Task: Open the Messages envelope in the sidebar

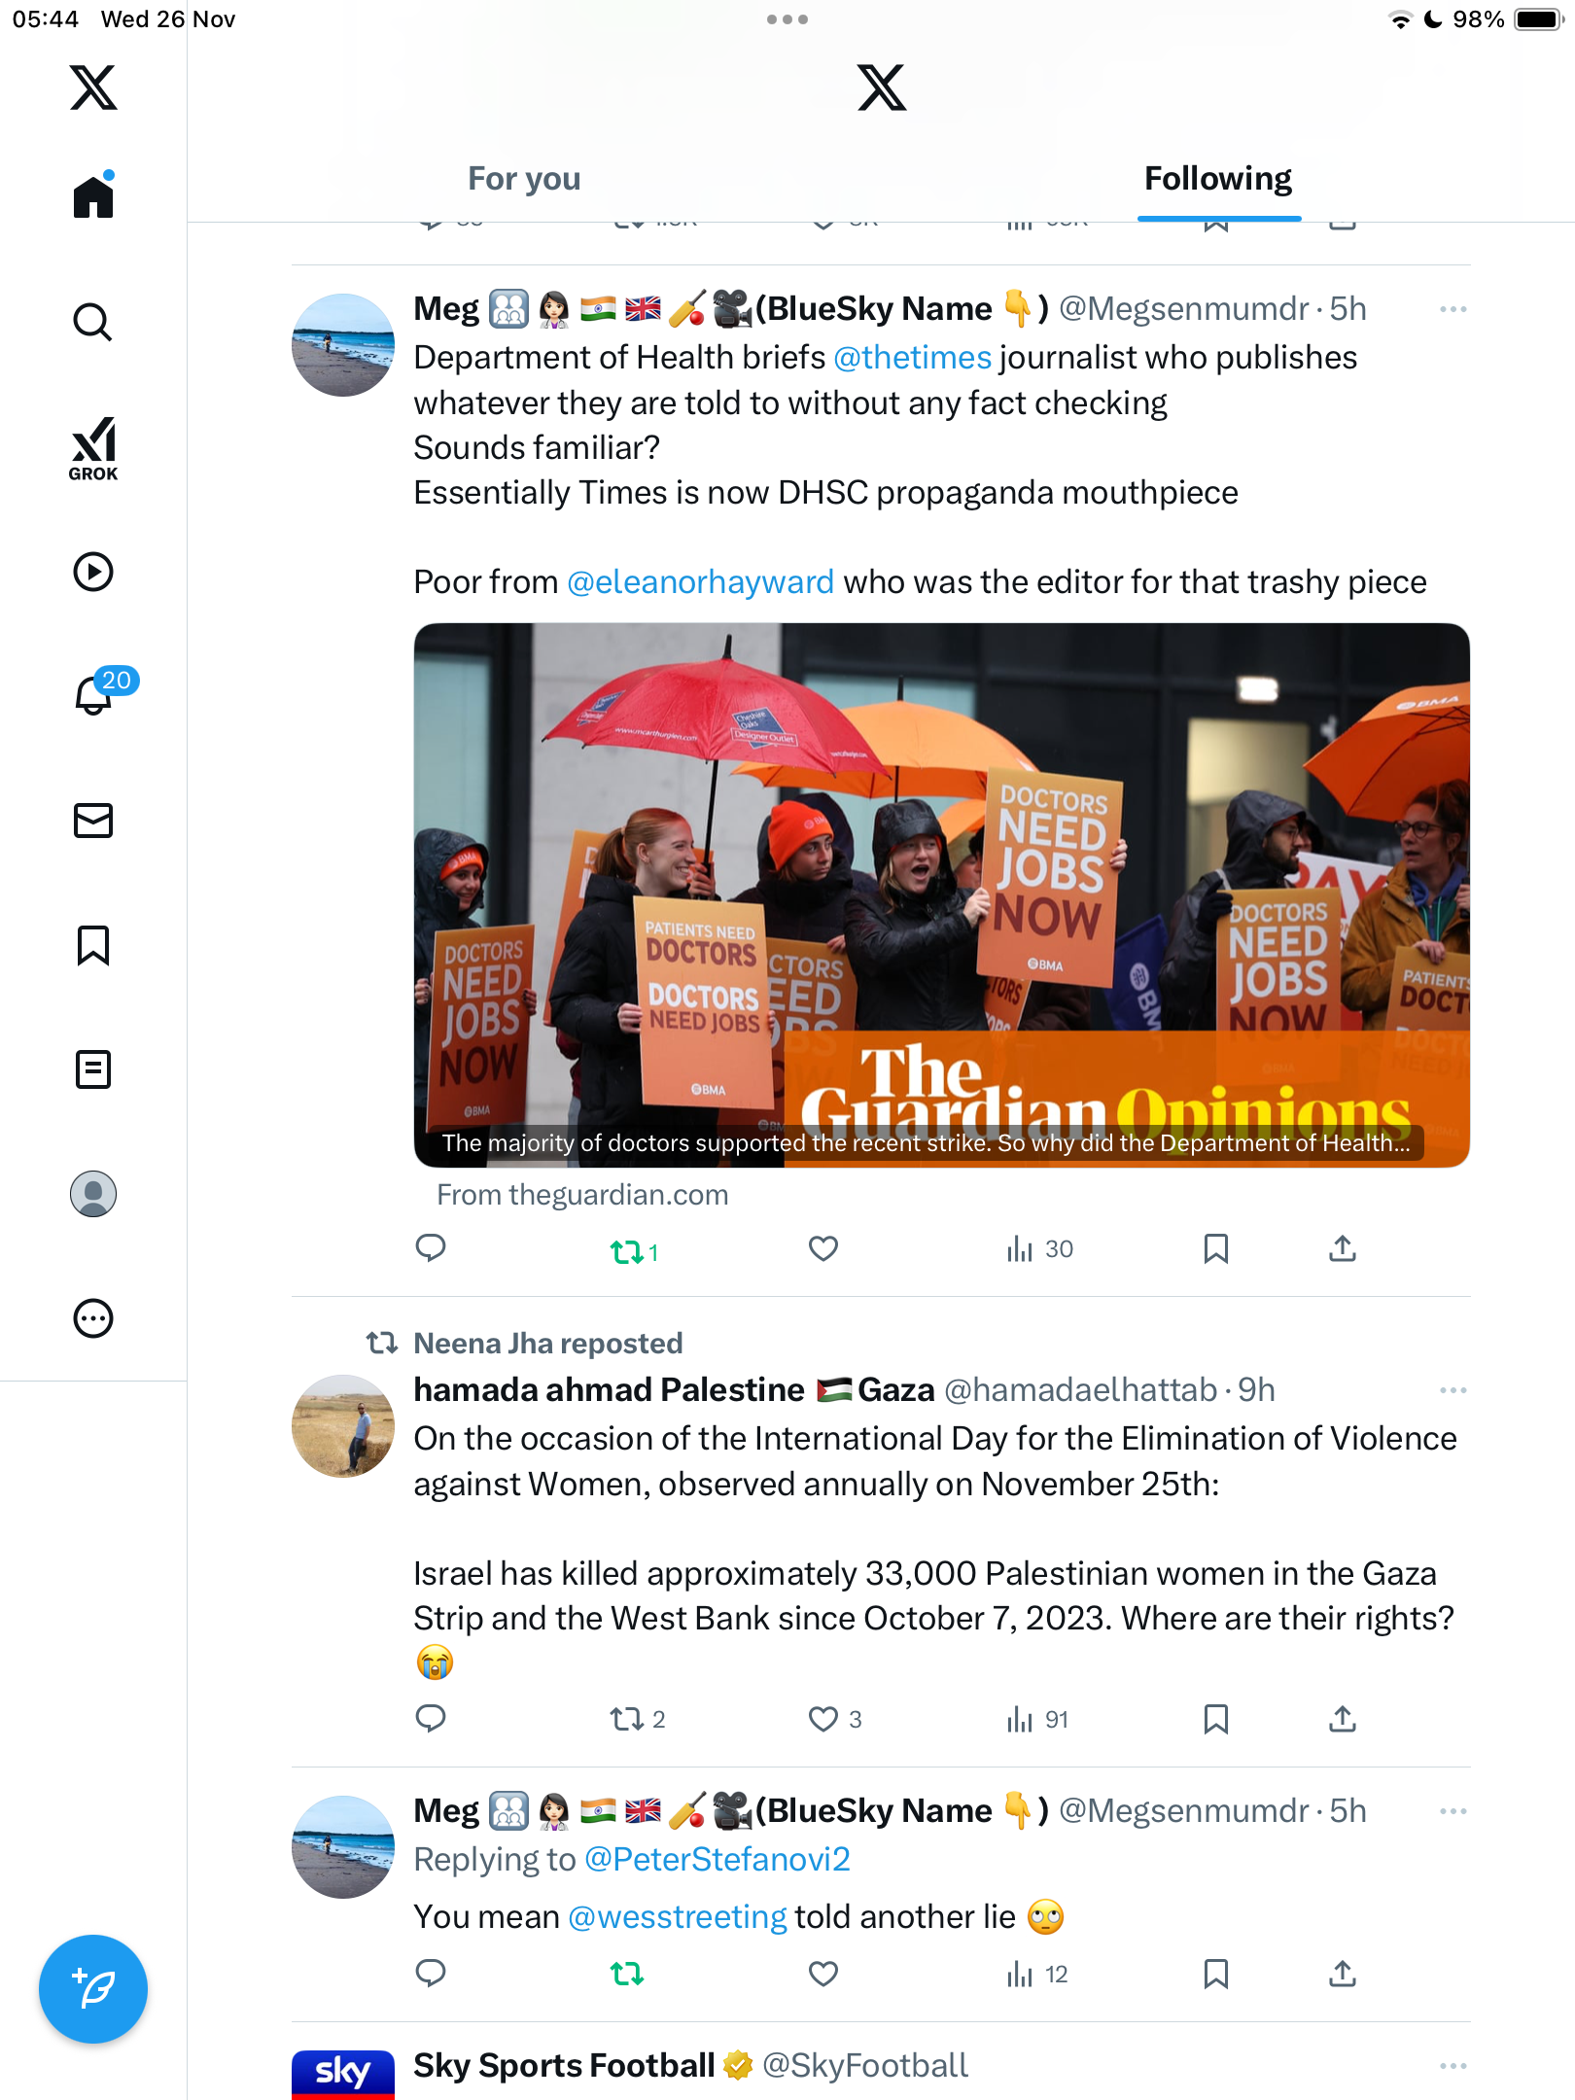Action: [93, 821]
